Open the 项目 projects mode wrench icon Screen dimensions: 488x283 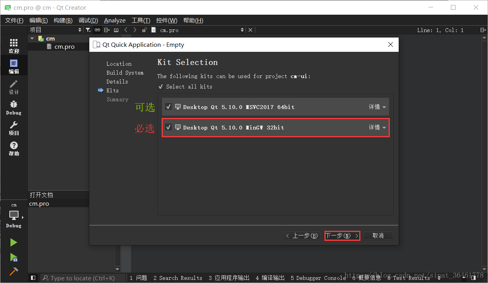pos(14,128)
